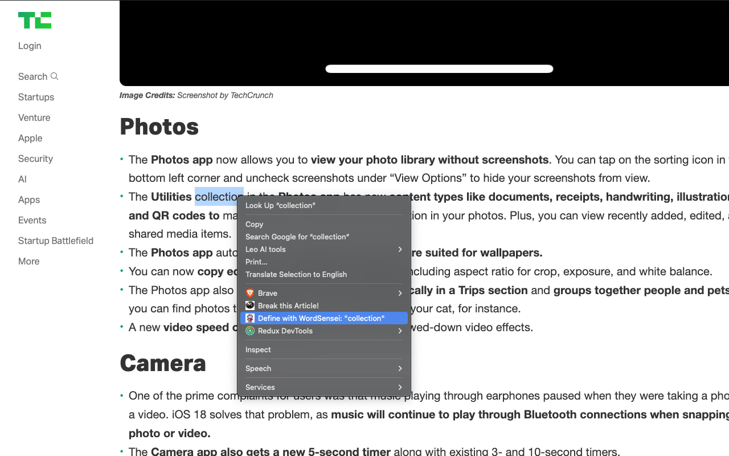Image resolution: width=729 pixels, height=456 pixels.
Task: Open the Speech menu entry
Action: [x=324, y=368]
